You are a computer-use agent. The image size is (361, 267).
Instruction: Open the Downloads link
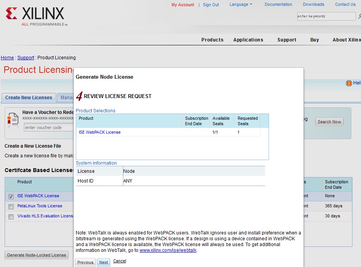pyautogui.click(x=313, y=4)
